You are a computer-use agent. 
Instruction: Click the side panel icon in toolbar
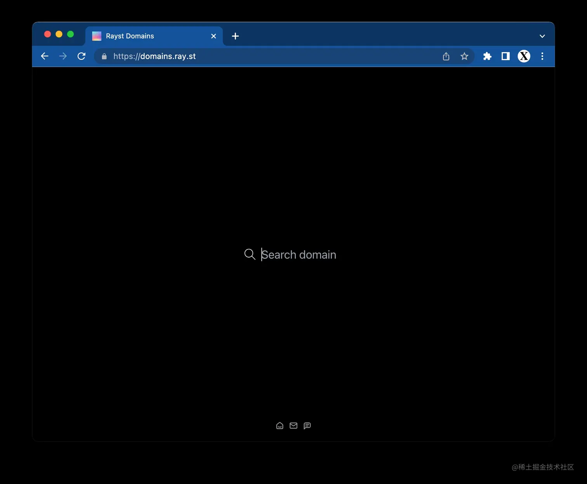505,56
